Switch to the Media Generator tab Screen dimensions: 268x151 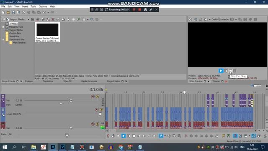89,81
